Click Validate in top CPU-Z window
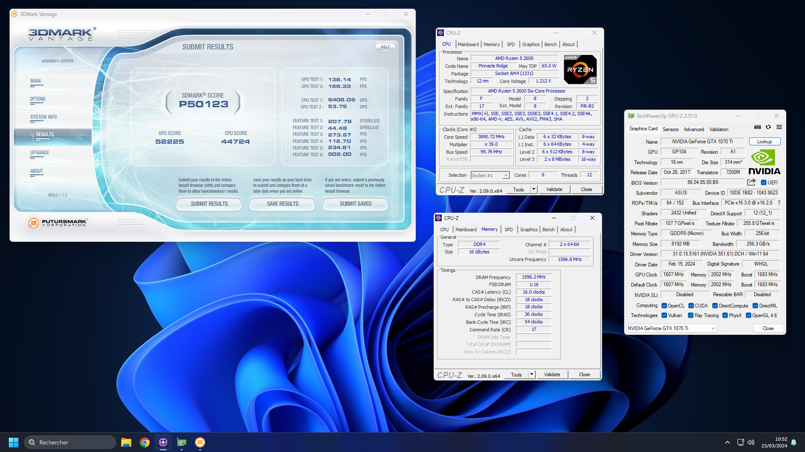The height and width of the screenshot is (452, 805). [x=554, y=189]
